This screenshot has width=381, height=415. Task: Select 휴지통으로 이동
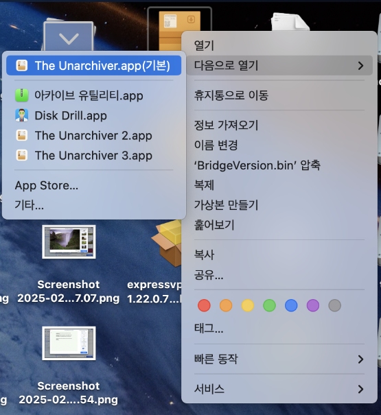point(279,95)
